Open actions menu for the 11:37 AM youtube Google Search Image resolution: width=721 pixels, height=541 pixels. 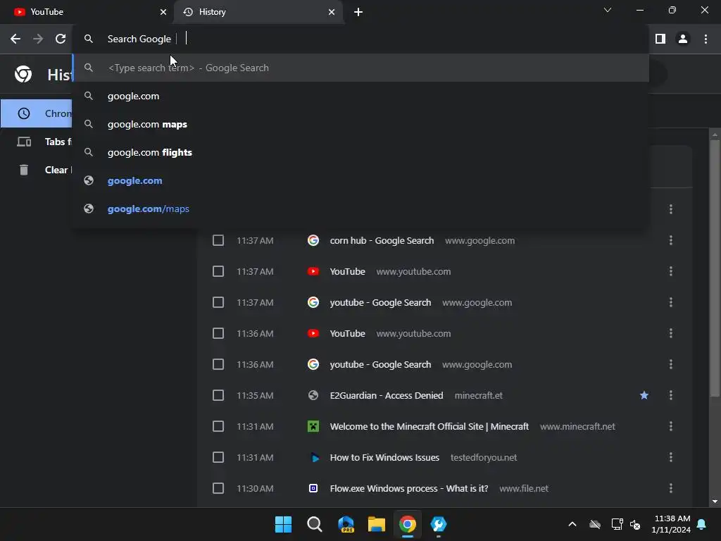point(670,302)
